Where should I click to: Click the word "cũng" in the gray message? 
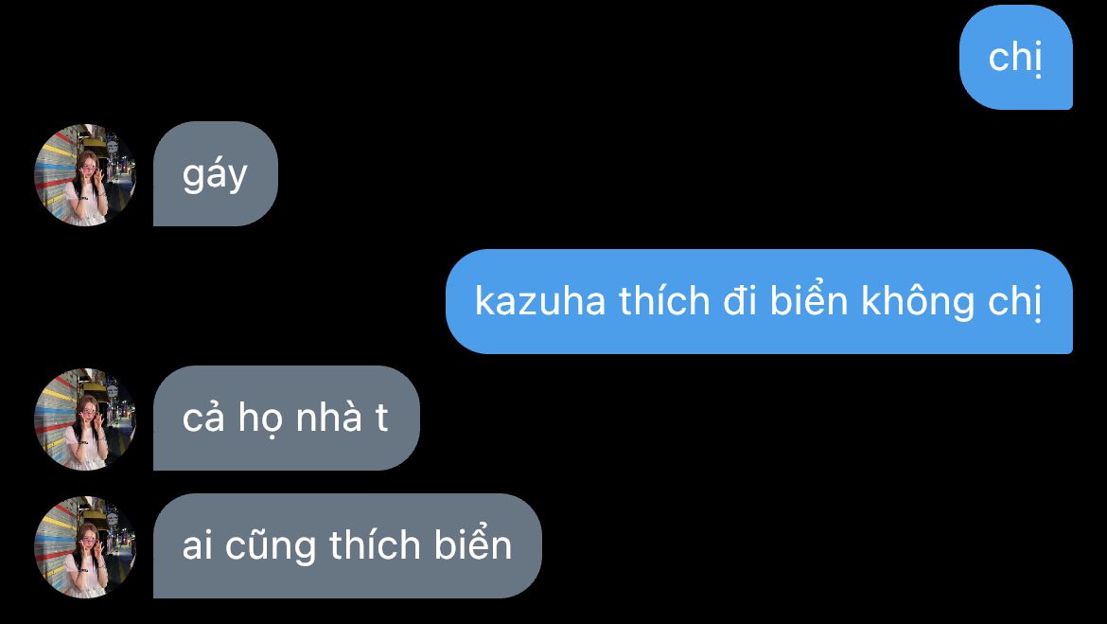point(270,547)
